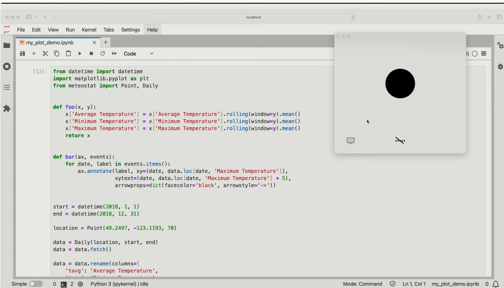Open the File Browser sidebar folder icon
504x288 pixels.
[7, 45]
